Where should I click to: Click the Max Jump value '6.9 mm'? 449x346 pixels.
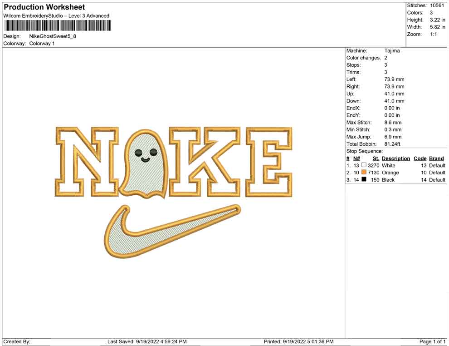(393, 137)
